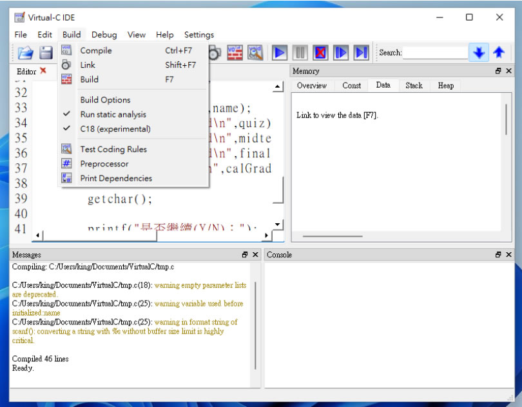Switch to Memory Stack tab
Image resolution: width=522 pixels, height=407 pixels.
pos(414,86)
